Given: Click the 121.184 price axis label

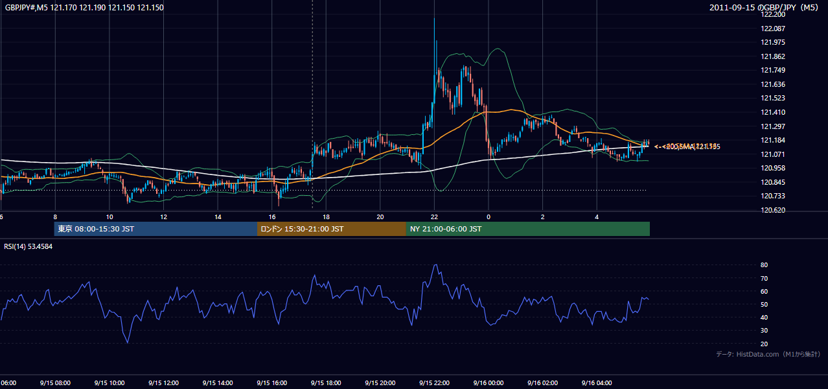Looking at the screenshot, I should [772, 140].
